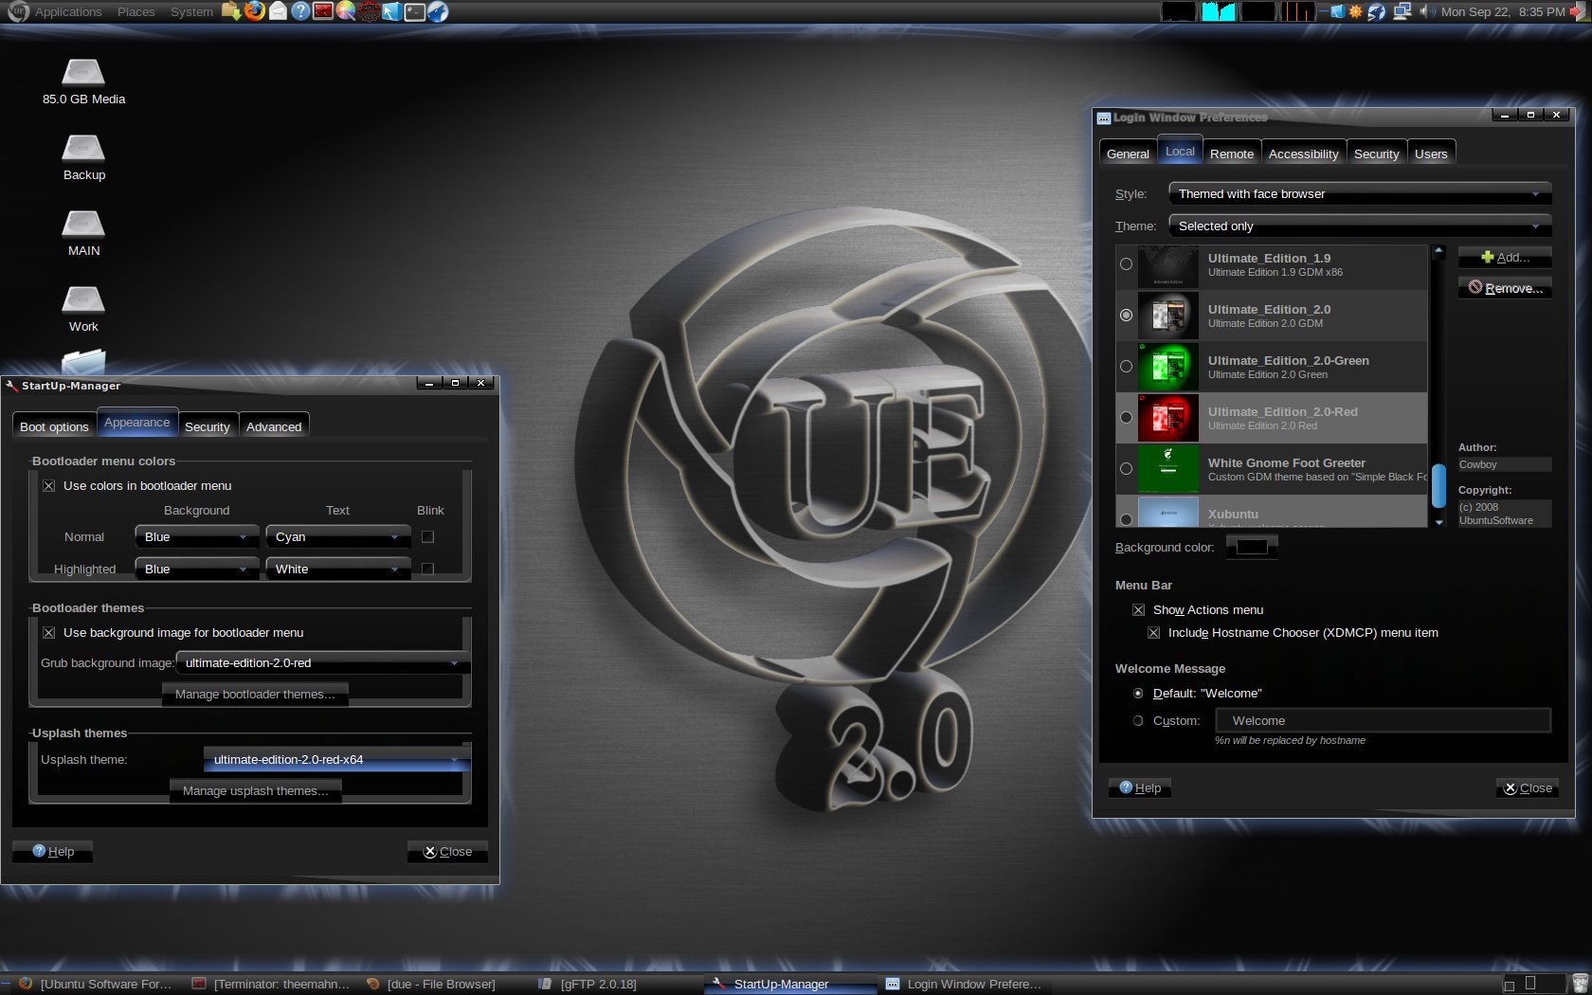The width and height of the screenshot is (1592, 995).
Task: Click the red arrow logout icon
Action: pyautogui.click(x=1578, y=11)
